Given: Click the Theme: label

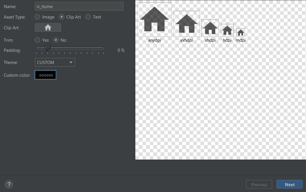Looking at the screenshot, I should (x=11, y=63).
